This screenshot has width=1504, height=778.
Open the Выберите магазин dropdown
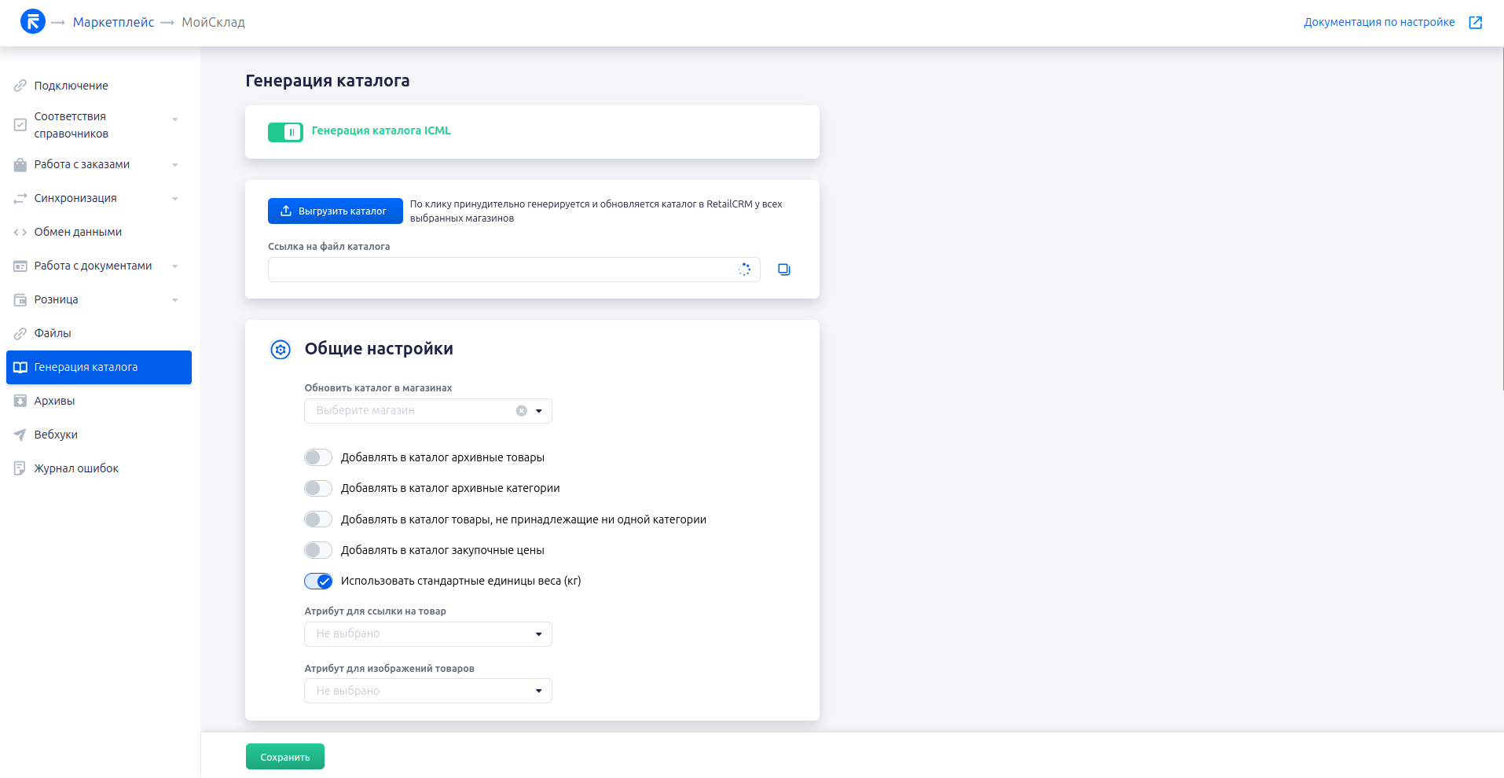pos(416,411)
